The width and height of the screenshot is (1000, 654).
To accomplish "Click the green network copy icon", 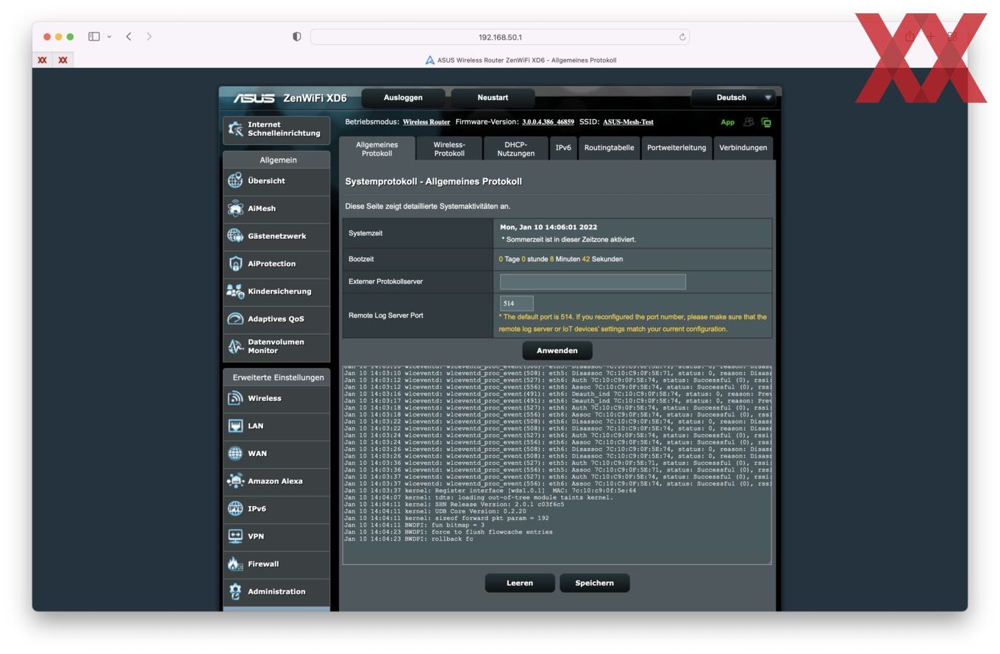I will click(766, 122).
